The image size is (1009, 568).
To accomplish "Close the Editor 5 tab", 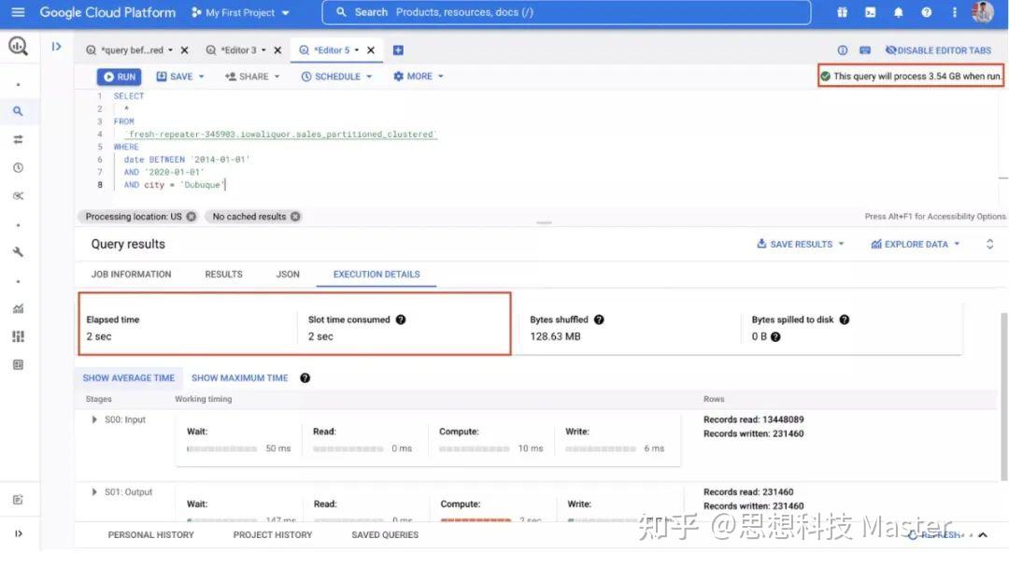I will [371, 50].
